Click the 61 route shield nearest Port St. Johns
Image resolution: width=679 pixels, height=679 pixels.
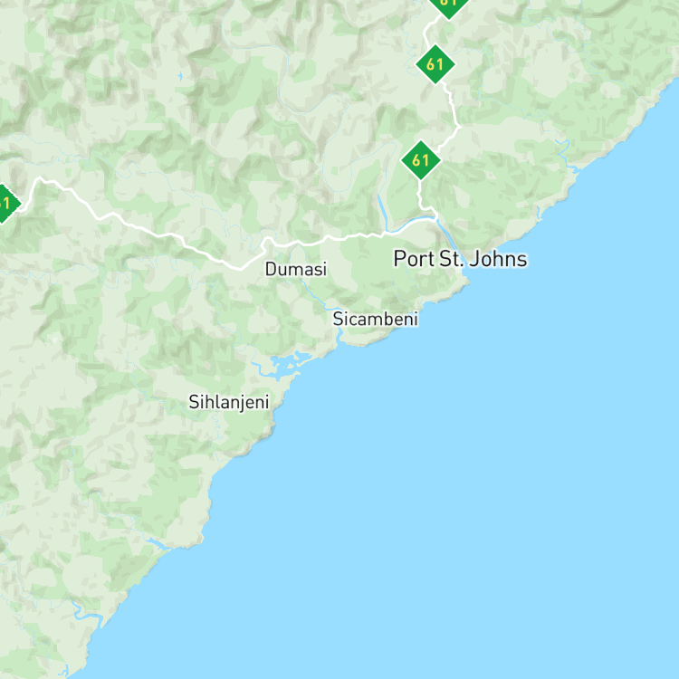point(420,160)
